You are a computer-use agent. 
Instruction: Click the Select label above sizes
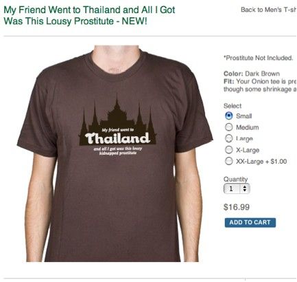(233, 106)
